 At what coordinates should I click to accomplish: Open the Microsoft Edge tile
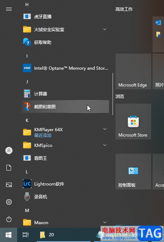point(133,71)
